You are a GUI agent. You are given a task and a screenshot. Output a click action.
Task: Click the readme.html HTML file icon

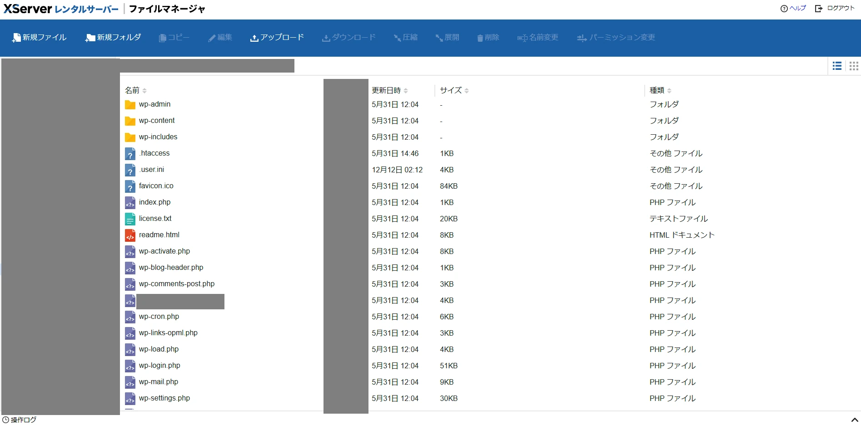[x=130, y=235]
